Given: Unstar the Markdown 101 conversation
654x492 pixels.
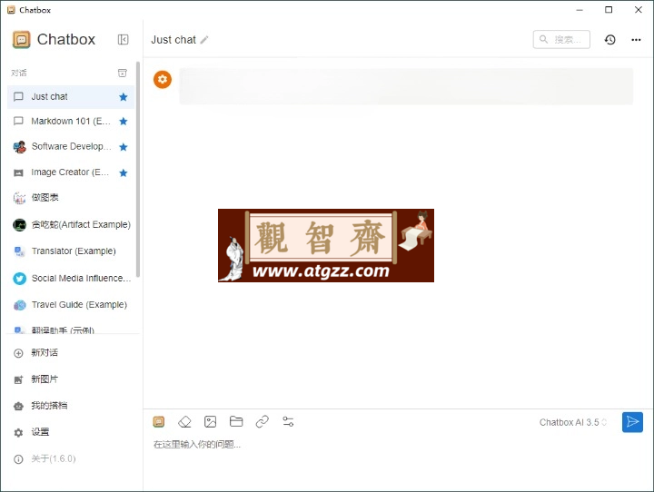Looking at the screenshot, I should click(x=123, y=122).
